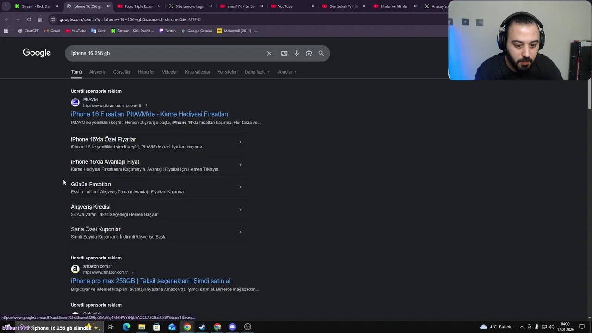Reload the current page
The image size is (592, 333).
click(x=29, y=19)
